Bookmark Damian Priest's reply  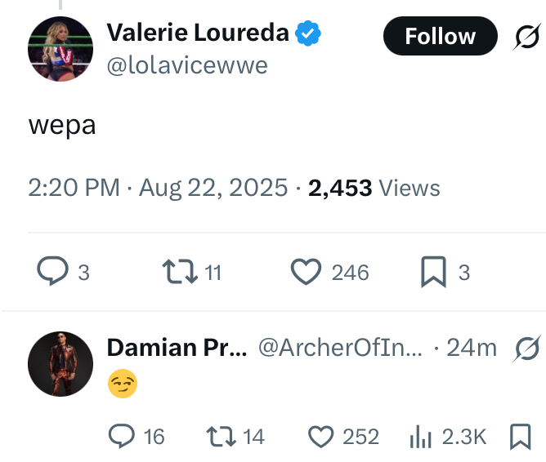click(520, 437)
